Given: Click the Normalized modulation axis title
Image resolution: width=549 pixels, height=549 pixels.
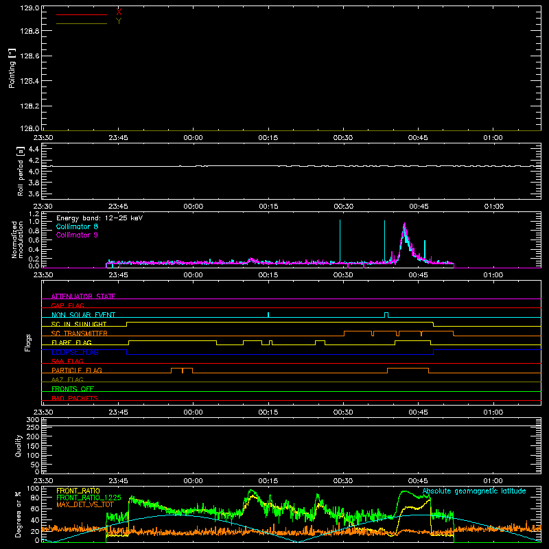Looking at the screenshot, I should click(17, 240).
